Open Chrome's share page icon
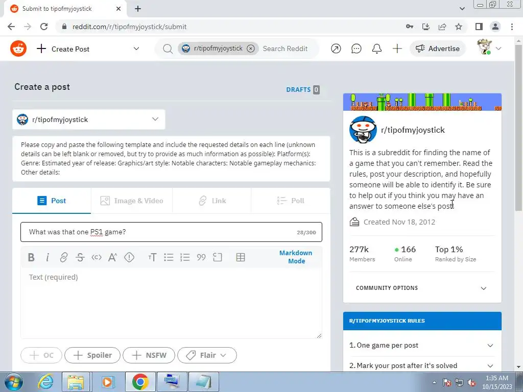This screenshot has height=392, width=523. tap(442, 27)
